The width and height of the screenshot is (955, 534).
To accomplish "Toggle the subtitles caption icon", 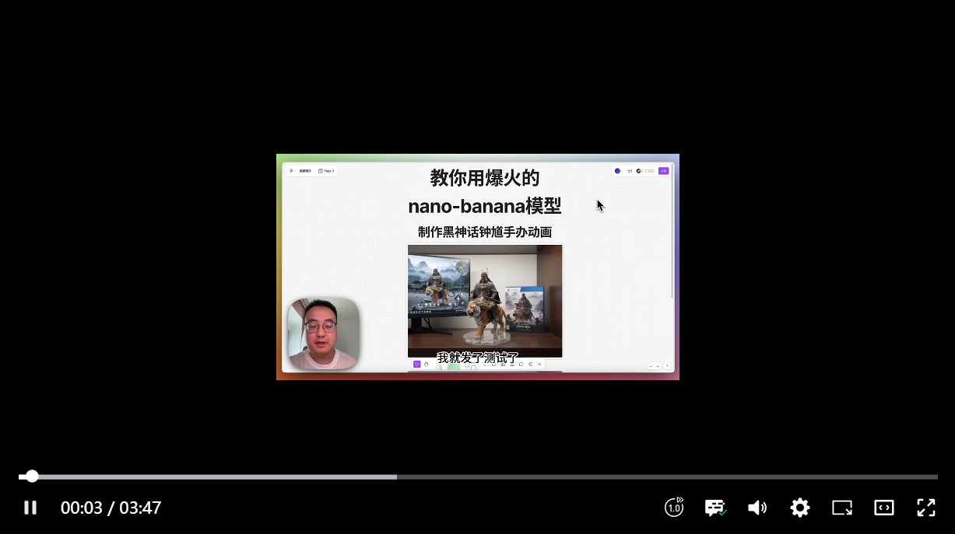I will 715,508.
